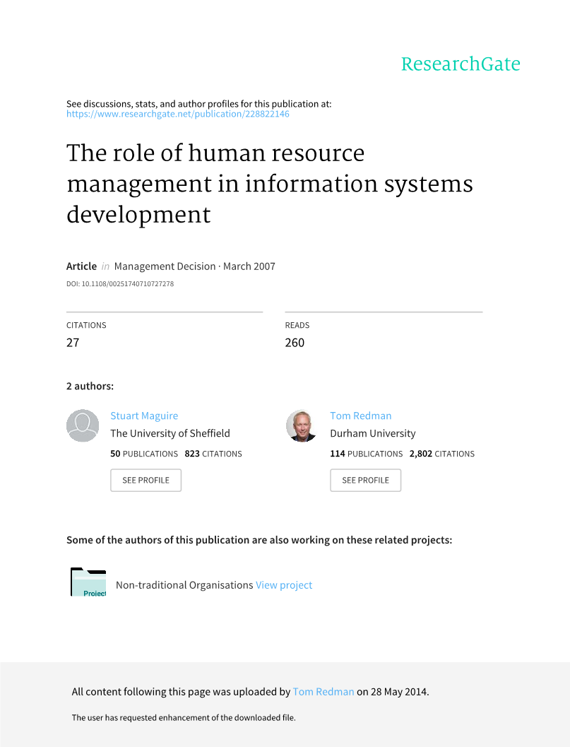
Task: Click Stuart Maguire's placeholder avatar icon
Action: click(x=83, y=425)
